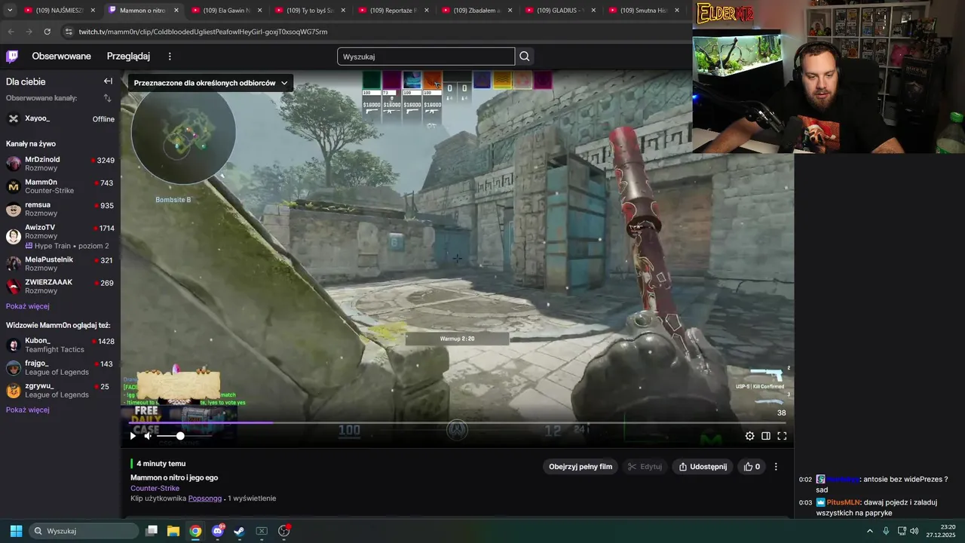Screen dimensions: 965x543
Task: Open the clip's more options menu
Action: pos(776,467)
